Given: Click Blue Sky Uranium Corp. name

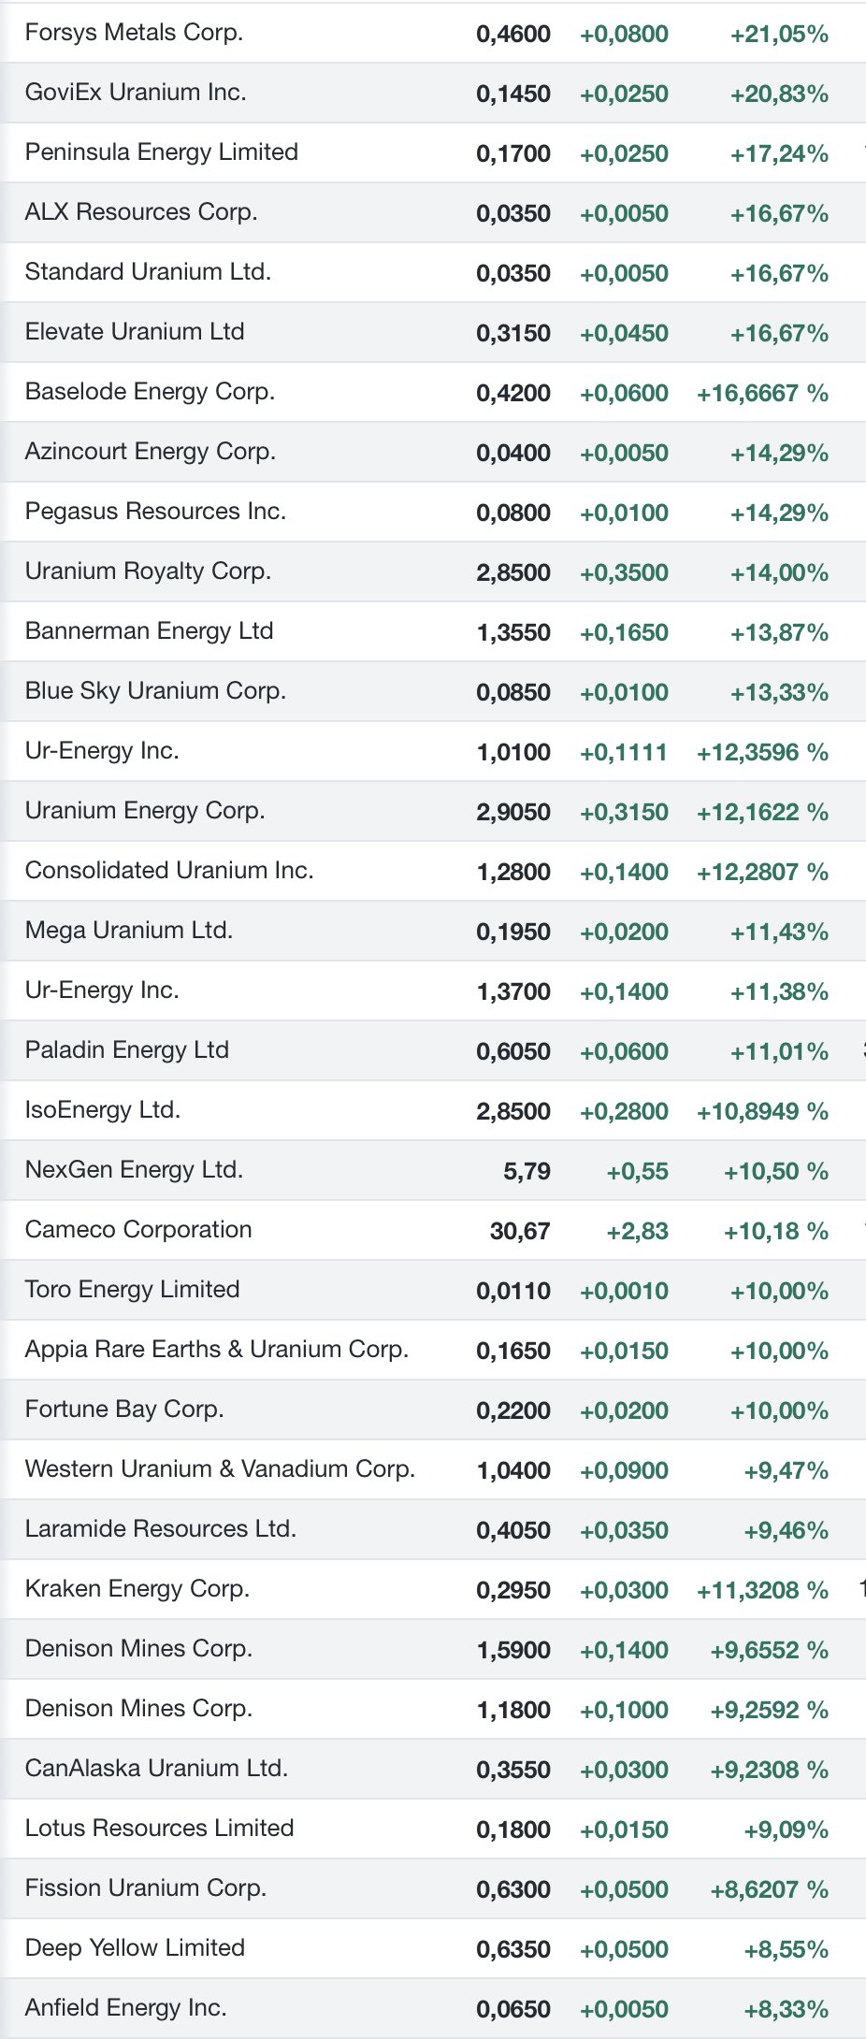Looking at the screenshot, I should pyautogui.click(x=155, y=691).
